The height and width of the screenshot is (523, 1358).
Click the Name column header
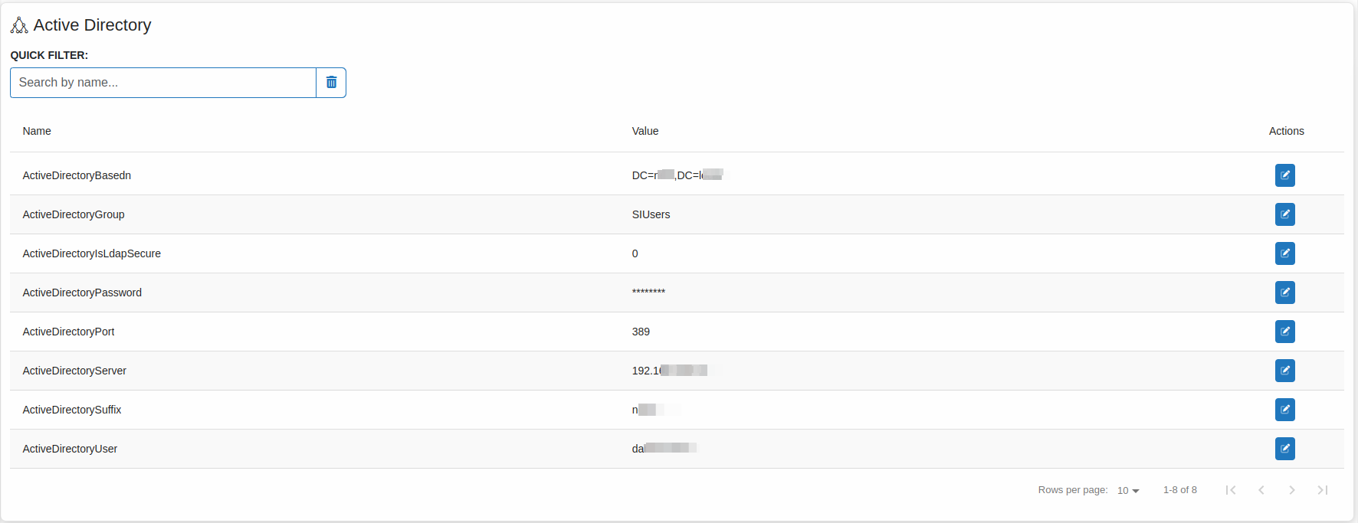tap(37, 131)
